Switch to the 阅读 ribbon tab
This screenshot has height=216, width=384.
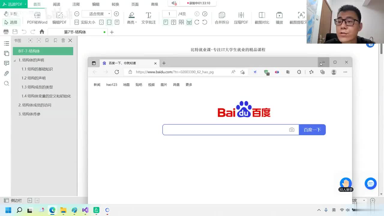click(x=56, y=4)
